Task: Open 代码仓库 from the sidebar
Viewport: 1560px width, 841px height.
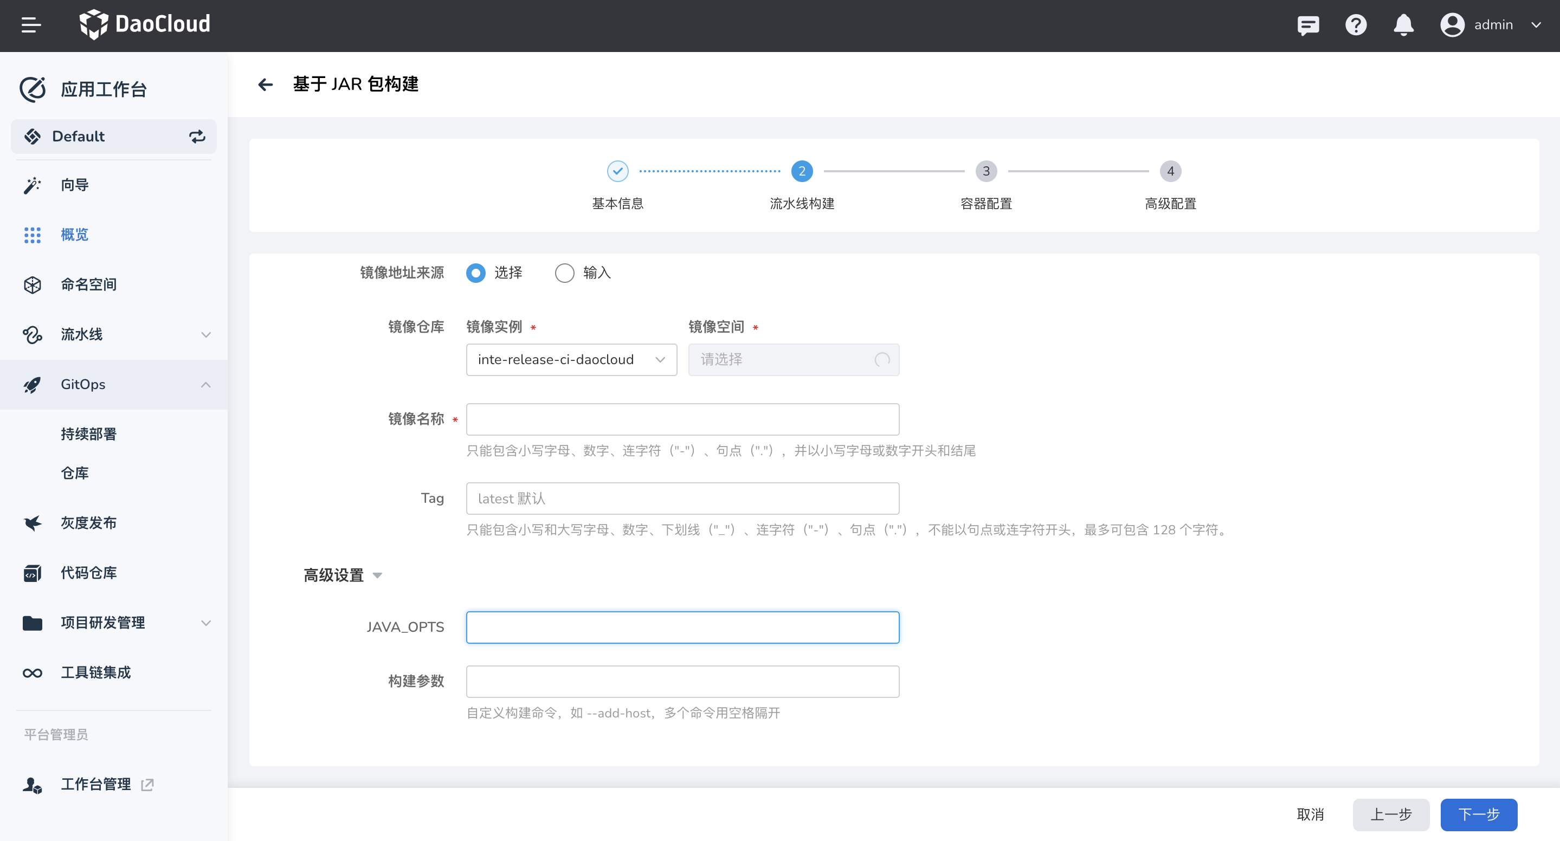Action: click(x=88, y=573)
